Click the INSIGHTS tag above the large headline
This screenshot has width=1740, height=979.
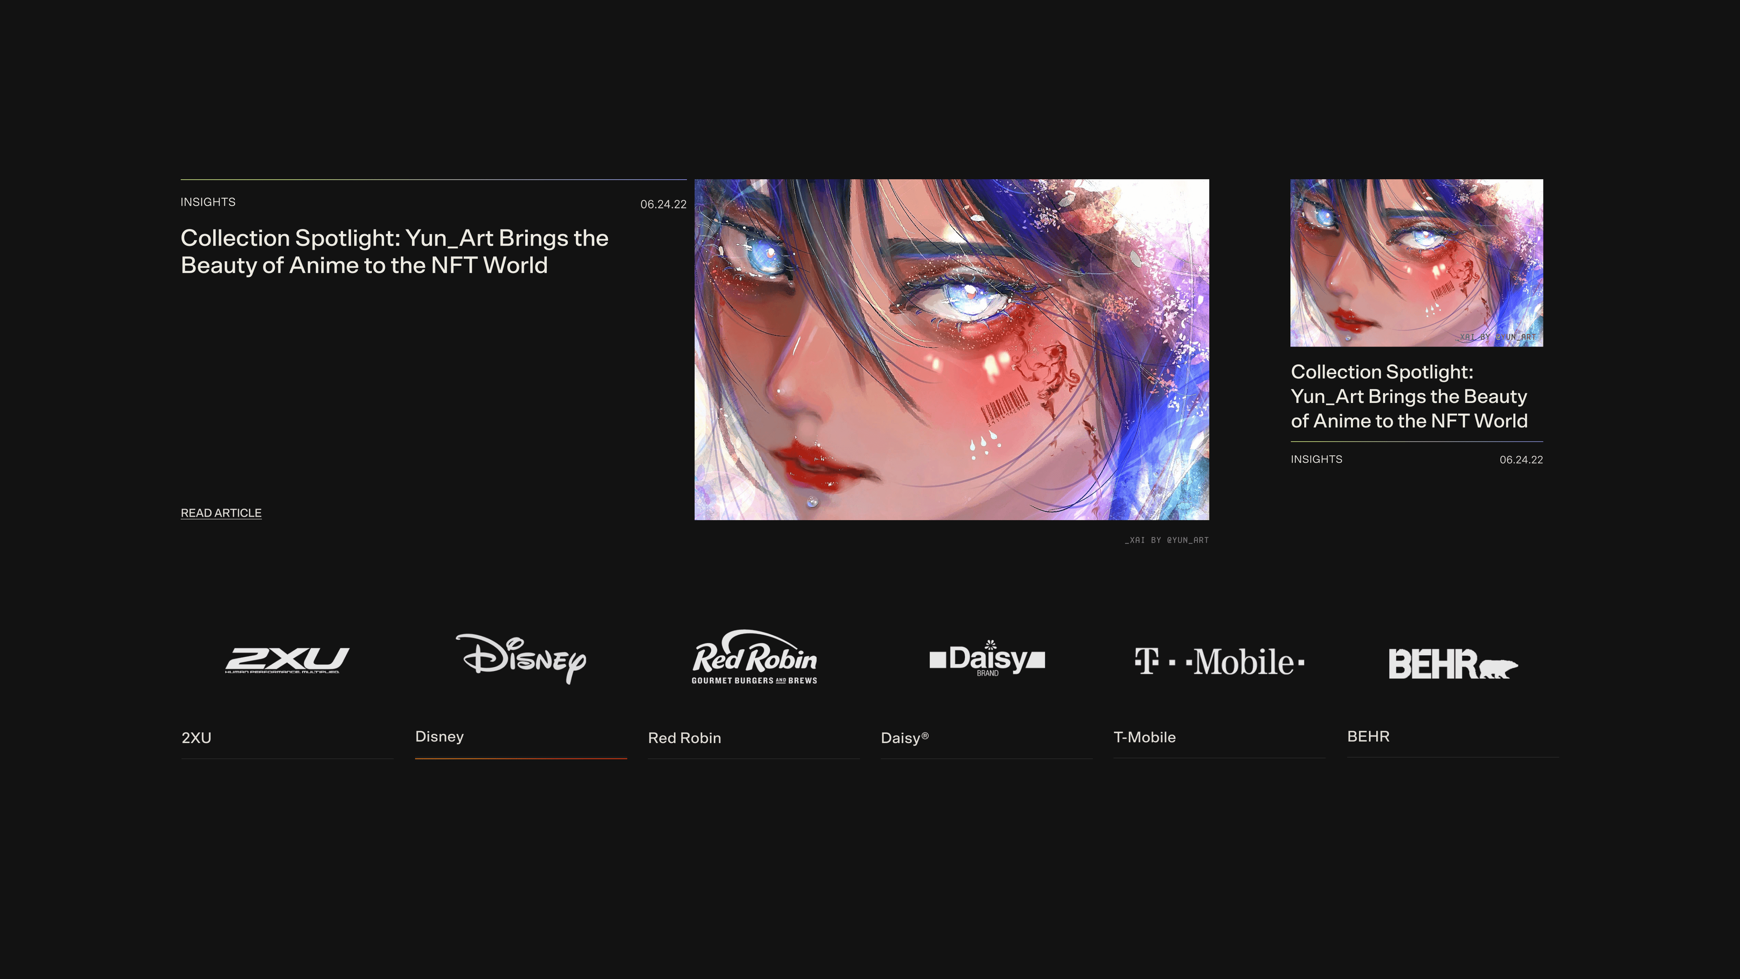click(x=208, y=202)
